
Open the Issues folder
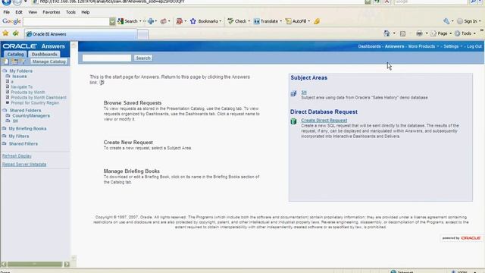point(20,76)
